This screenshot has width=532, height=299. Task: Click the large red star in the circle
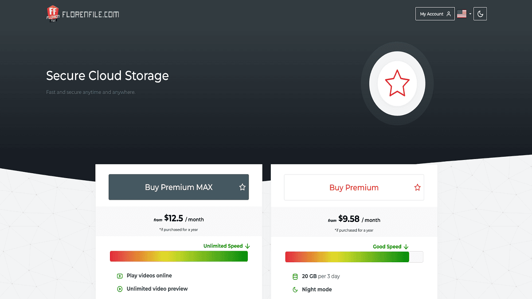pos(397,83)
